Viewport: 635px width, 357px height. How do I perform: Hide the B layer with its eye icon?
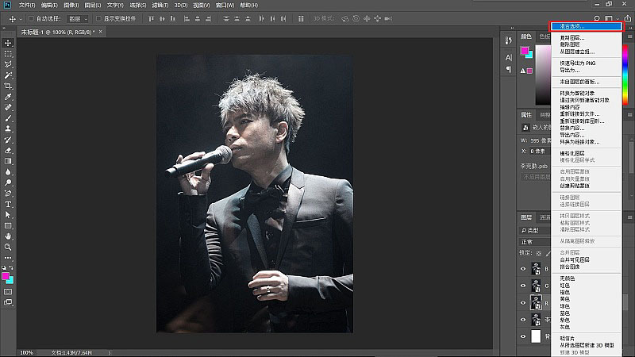[x=523, y=269]
